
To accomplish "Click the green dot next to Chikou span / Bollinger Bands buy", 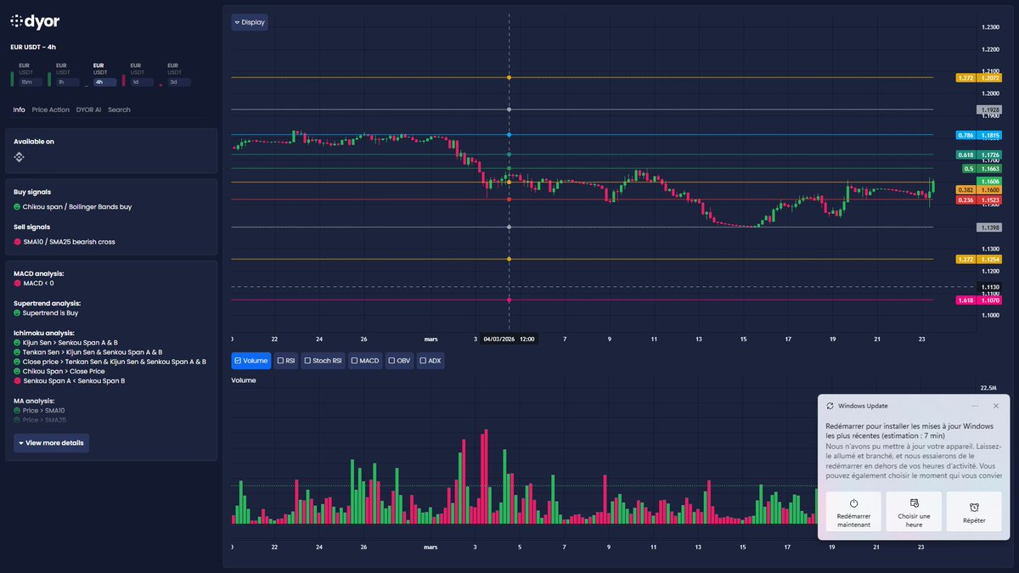I will (16, 206).
